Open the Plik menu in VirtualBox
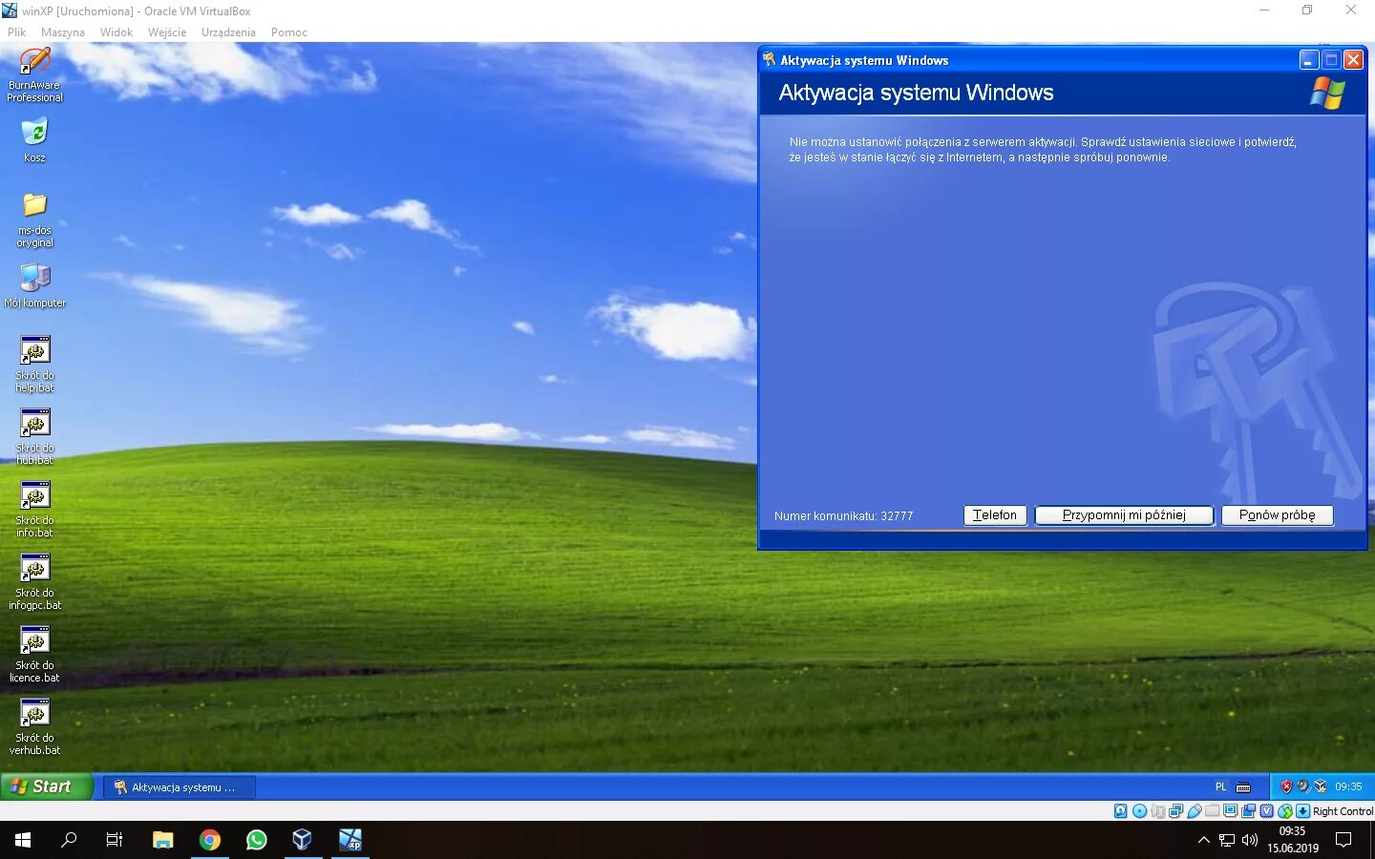This screenshot has height=859, width=1375. tap(17, 32)
